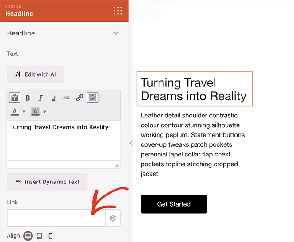The width and height of the screenshot is (294, 242).
Task: Click the paste as text icon
Action: tap(15, 98)
